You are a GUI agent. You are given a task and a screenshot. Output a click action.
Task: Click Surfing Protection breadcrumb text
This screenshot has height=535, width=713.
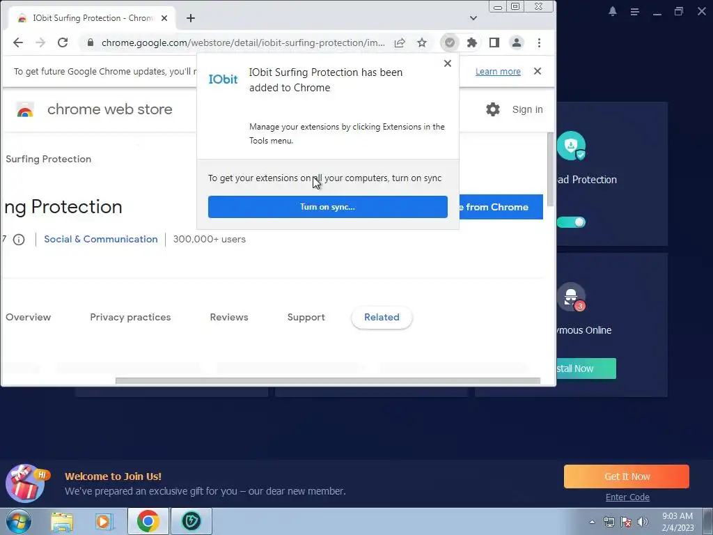(x=49, y=160)
